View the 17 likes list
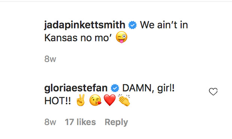 click(x=80, y=122)
